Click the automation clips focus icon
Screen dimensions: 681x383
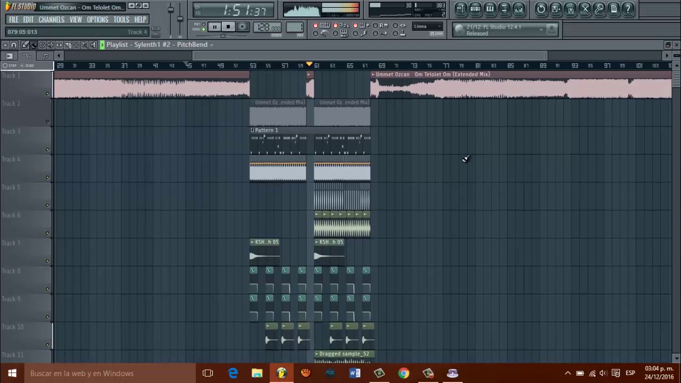[27, 56]
